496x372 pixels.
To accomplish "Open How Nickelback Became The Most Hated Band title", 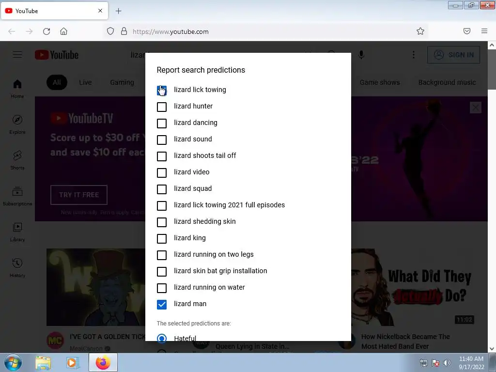I will point(405,341).
